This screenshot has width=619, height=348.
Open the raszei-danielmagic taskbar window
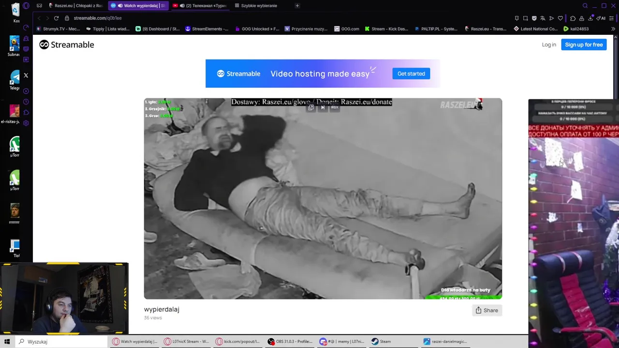pos(445,342)
